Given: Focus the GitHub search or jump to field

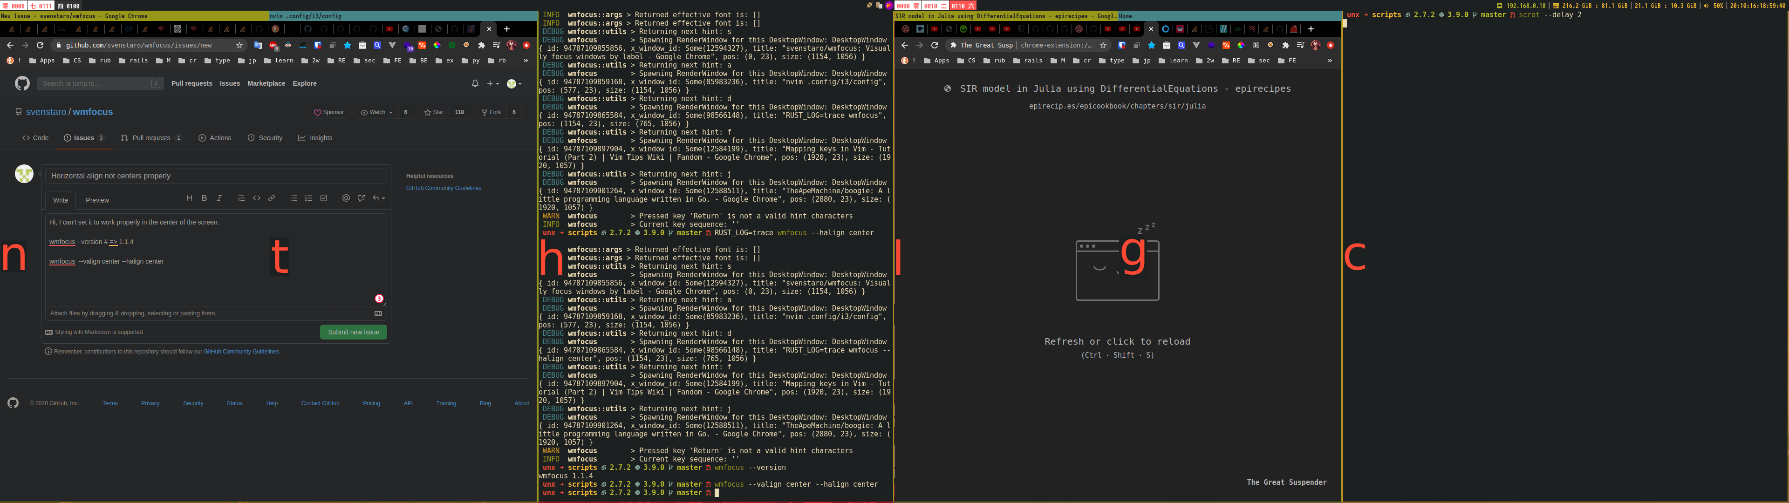Looking at the screenshot, I should coord(101,83).
